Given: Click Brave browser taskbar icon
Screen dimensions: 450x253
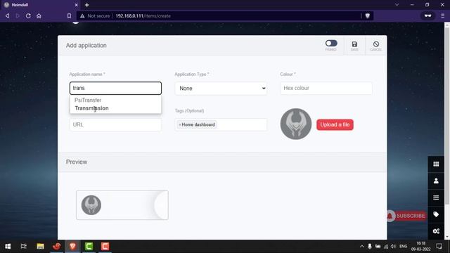Looking at the screenshot, I should click(x=72, y=247).
